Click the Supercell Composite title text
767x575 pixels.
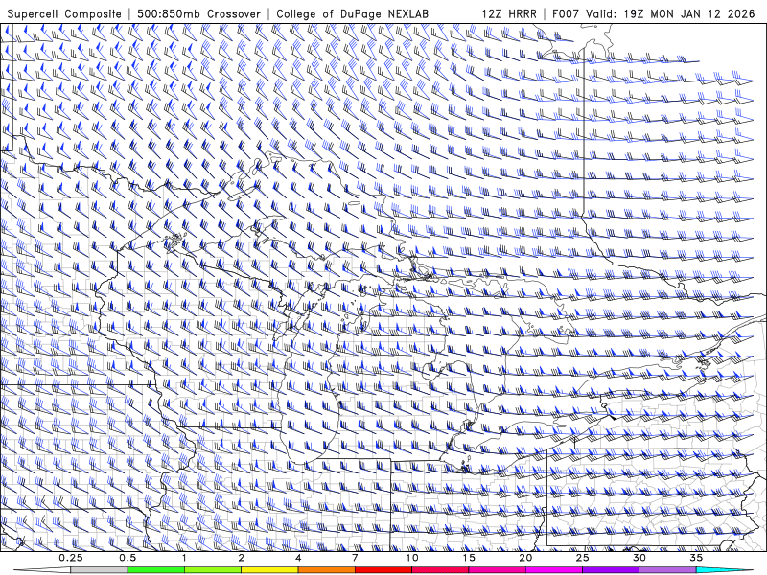tap(64, 14)
